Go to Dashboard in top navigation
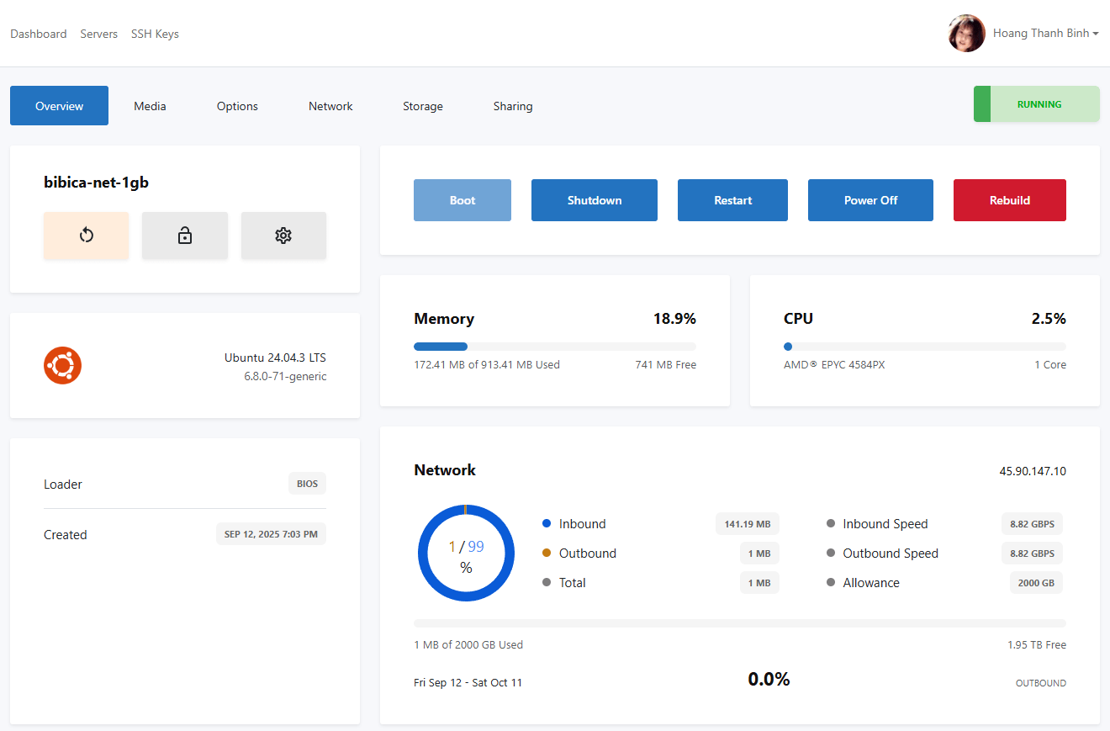 point(39,34)
